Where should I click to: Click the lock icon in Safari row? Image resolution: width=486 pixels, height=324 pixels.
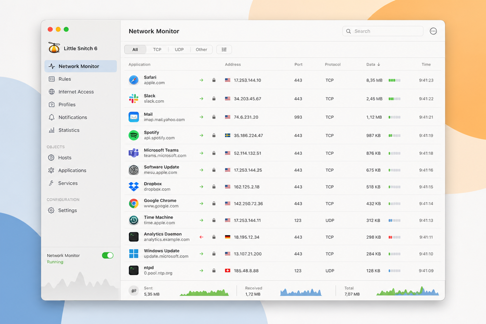coord(214,80)
